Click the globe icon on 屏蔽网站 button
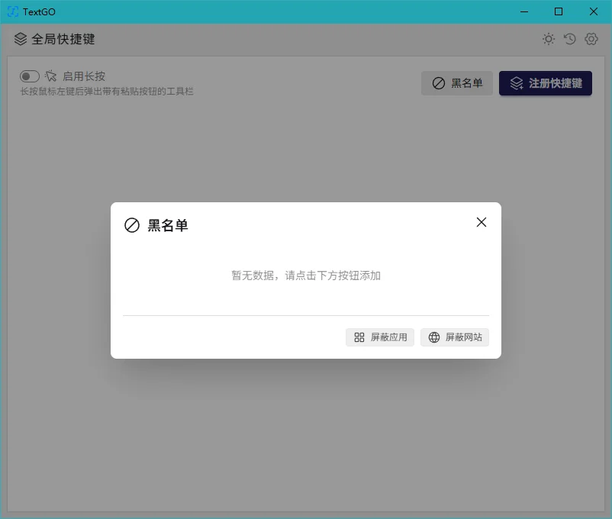This screenshot has height=519, width=612. (x=434, y=337)
